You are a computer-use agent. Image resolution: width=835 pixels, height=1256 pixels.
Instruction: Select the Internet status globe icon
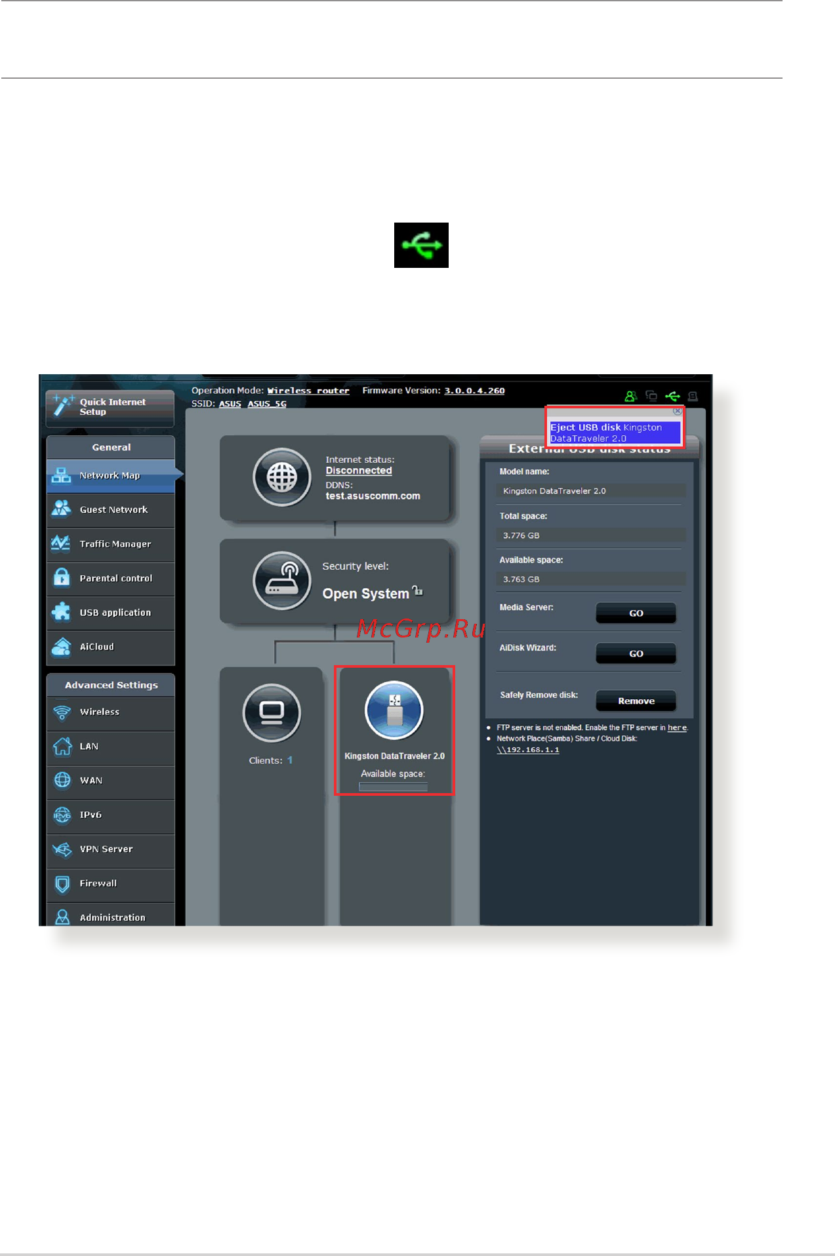coord(282,477)
